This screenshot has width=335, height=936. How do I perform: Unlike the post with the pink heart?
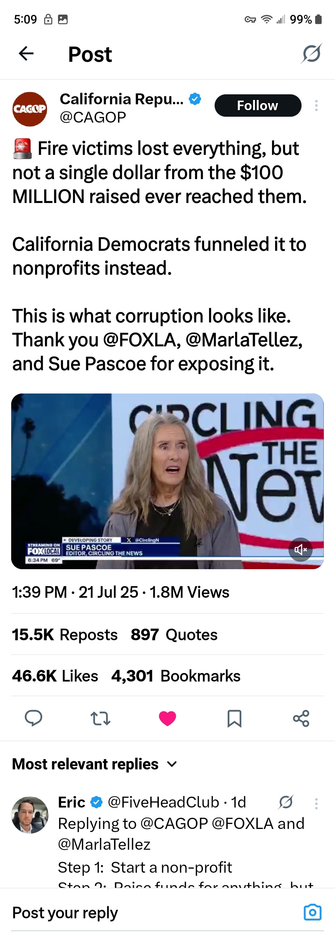[x=167, y=718]
